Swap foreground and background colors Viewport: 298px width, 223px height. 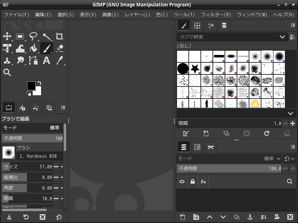tap(39, 83)
